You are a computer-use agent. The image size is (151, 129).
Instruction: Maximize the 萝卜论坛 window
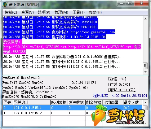130,3
